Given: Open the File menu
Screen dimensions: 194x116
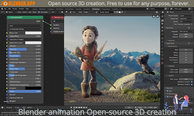Looking at the screenshot, I should (5, 9).
